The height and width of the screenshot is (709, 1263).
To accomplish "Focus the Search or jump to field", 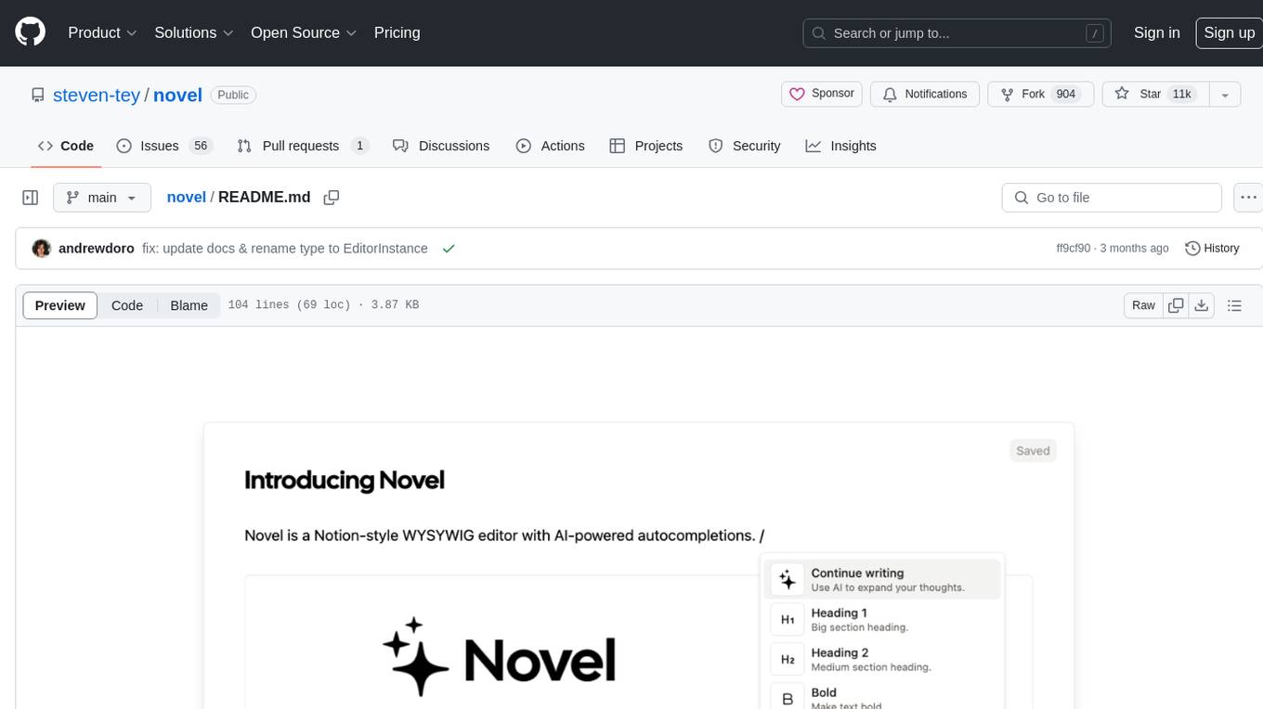I will (x=958, y=33).
